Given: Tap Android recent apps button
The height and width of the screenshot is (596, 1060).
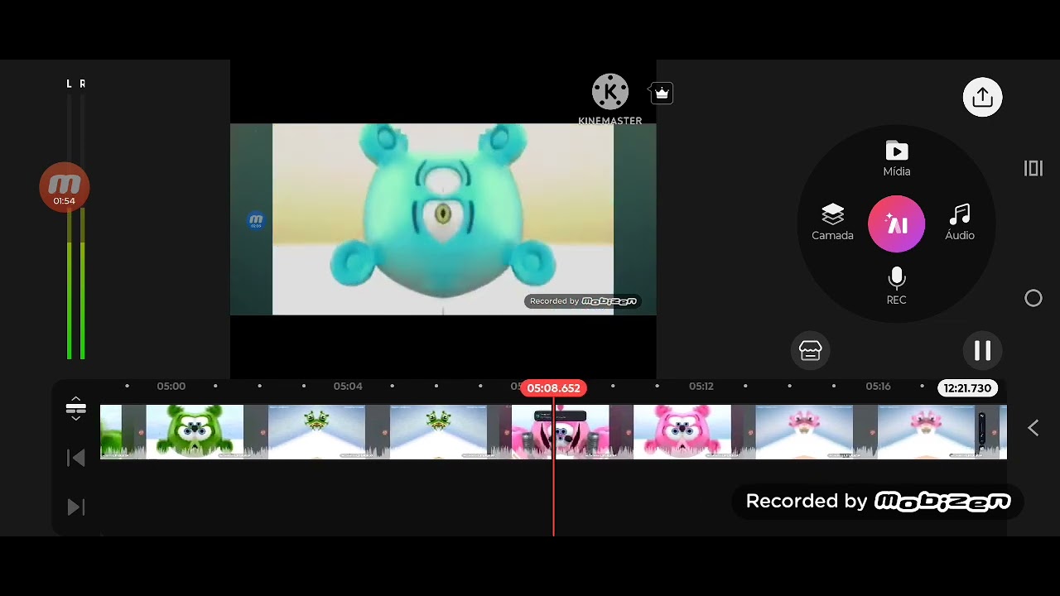Looking at the screenshot, I should [1033, 169].
